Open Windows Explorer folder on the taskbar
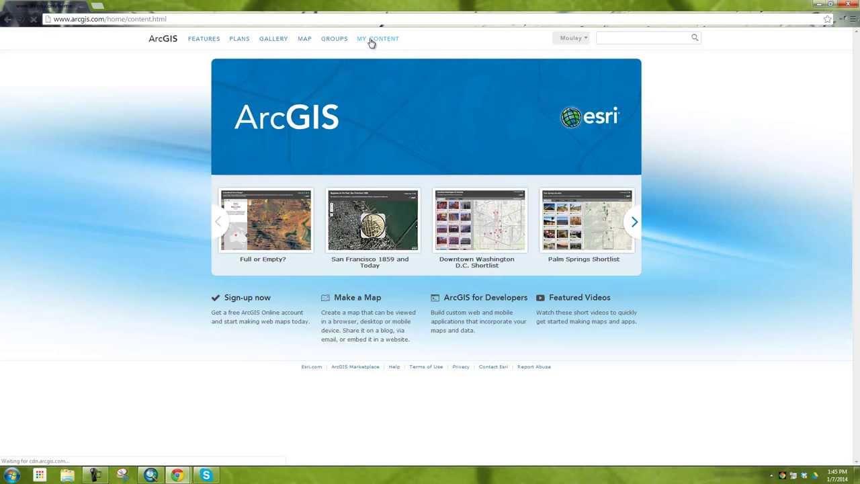The height and width of the screenshot is (484, 860). click(x=67, y=475)
